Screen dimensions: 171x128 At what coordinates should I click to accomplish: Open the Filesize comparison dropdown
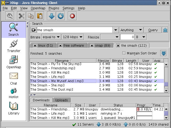click(x=110, y=37)
